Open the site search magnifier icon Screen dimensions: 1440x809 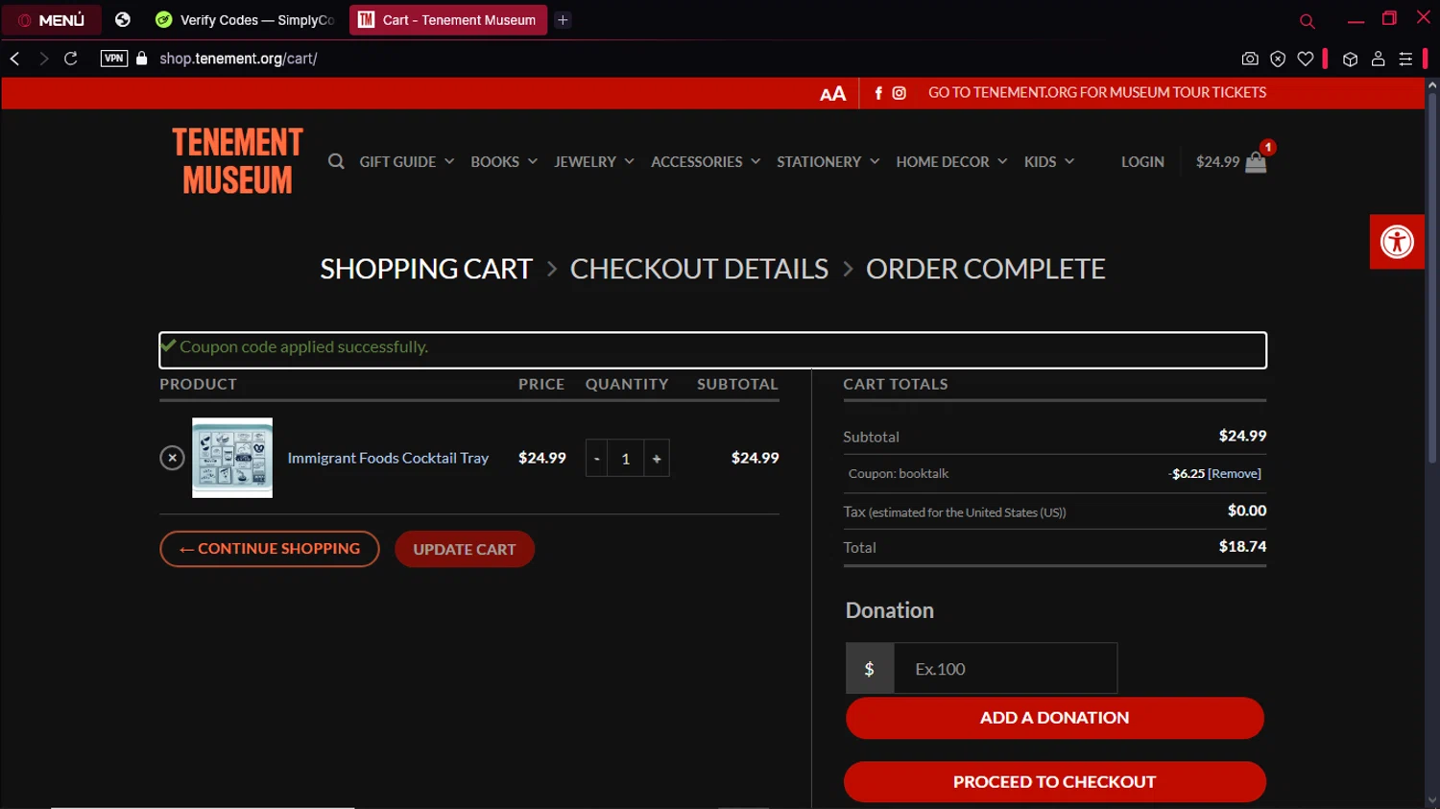pos(336,161)
